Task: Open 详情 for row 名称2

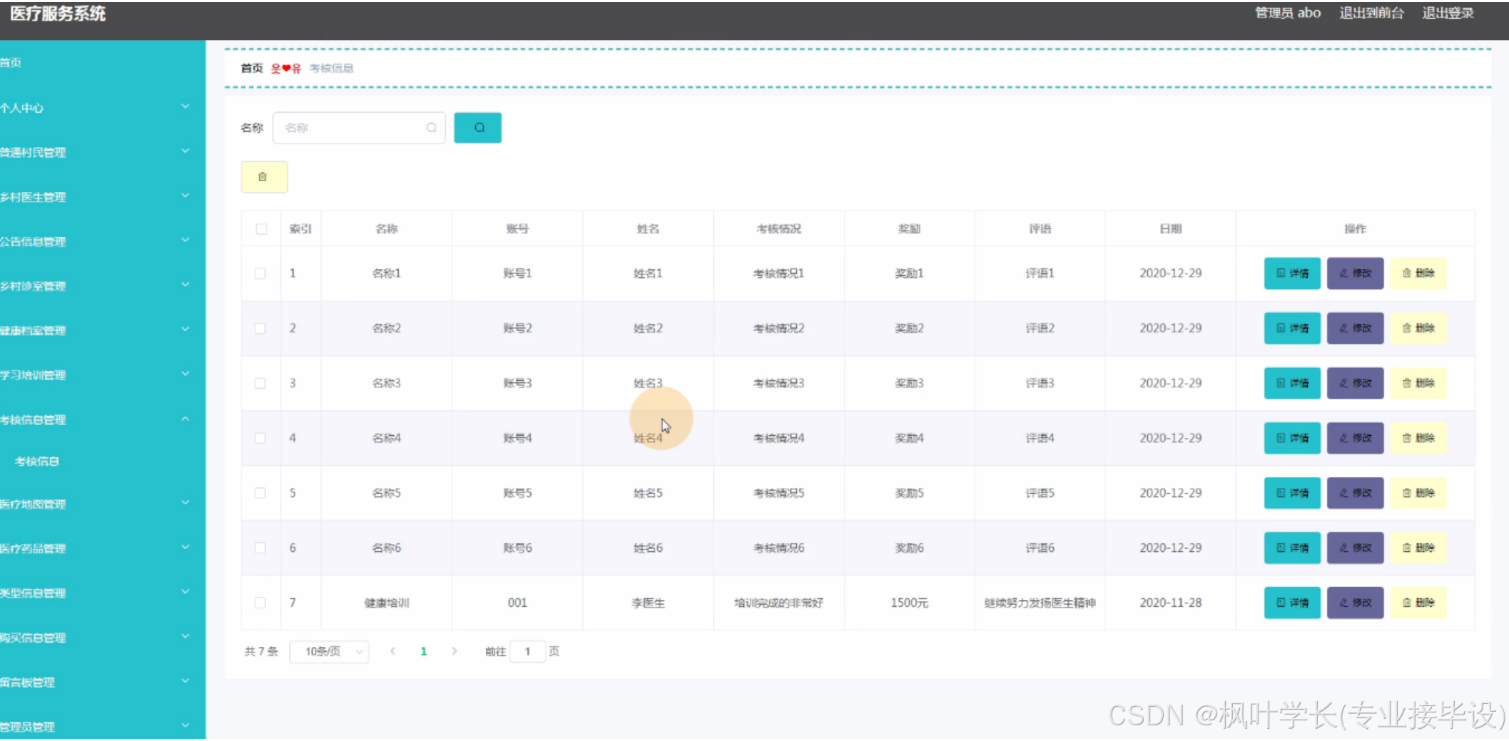Action: 1292,328
